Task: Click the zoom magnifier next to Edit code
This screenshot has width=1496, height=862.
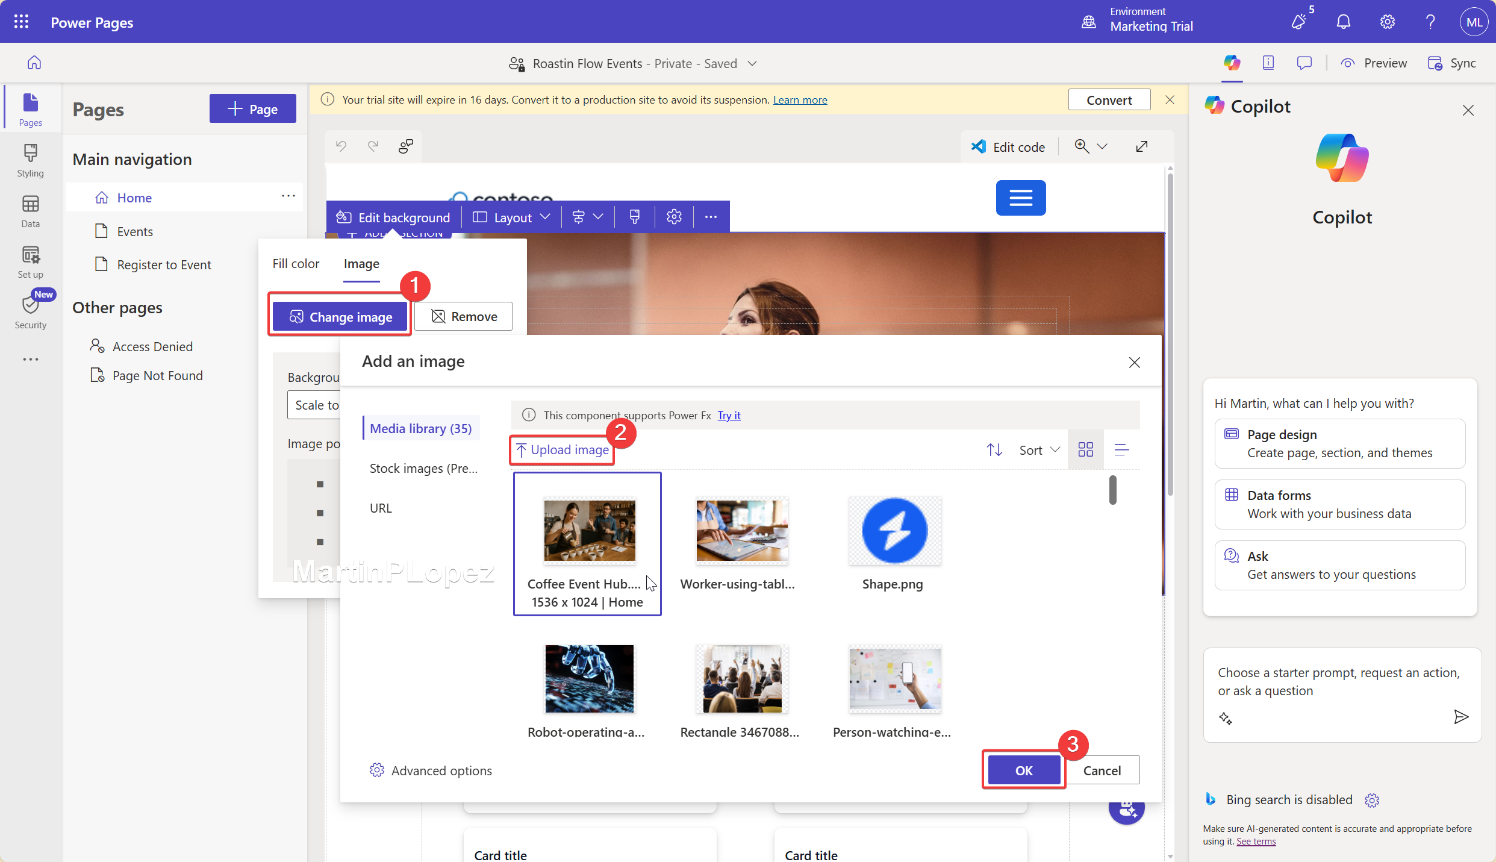Action: [1082, 146]
